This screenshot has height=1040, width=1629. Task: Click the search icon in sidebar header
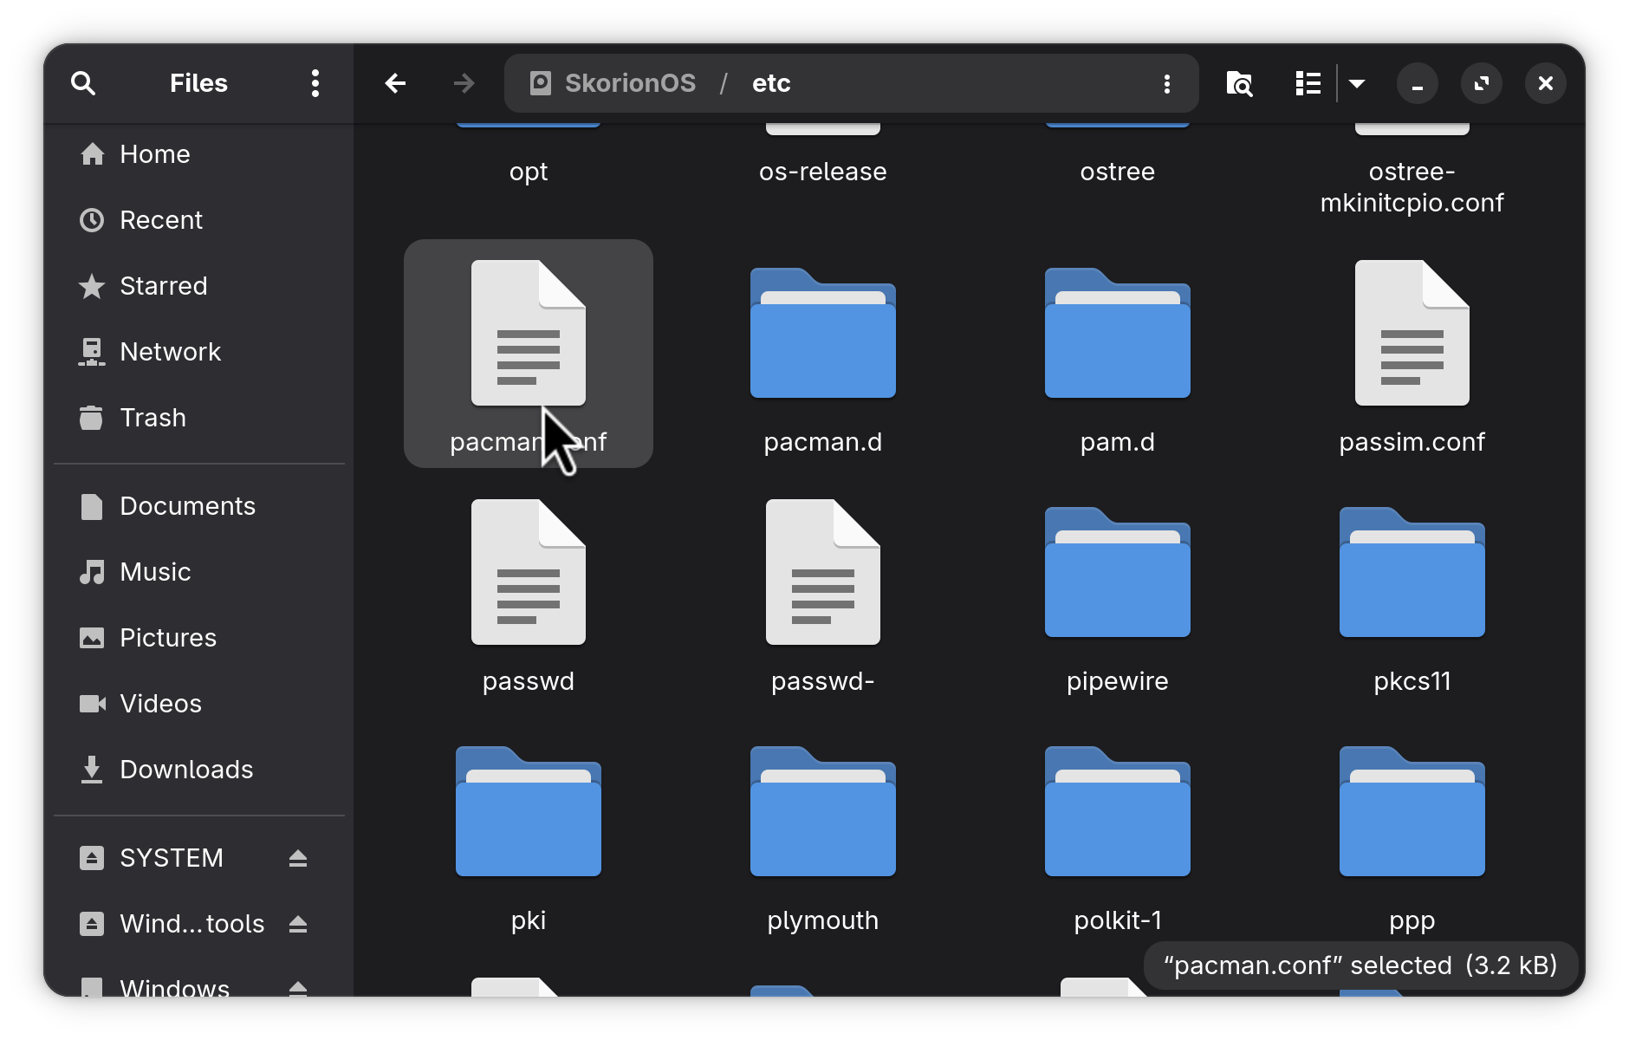[x=83, y=83]
